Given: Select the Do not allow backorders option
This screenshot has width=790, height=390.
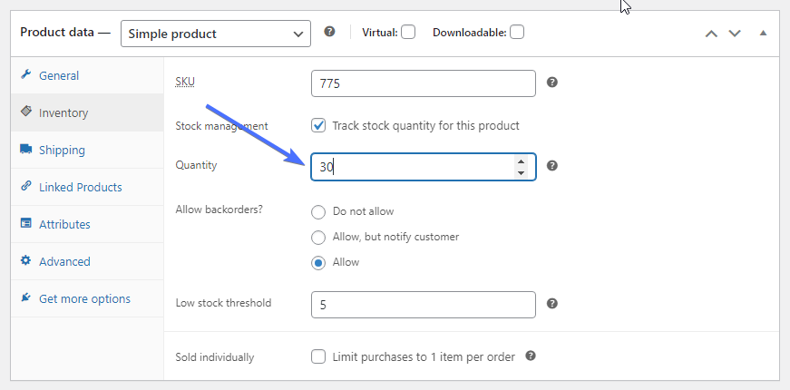Looking at the screenshot, I should point(317,211).
